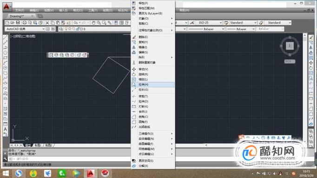Click the Plot/Print toolbar icon
This screenshot has height=178, width=317.
pyautogui.click(x=25, y=23)
